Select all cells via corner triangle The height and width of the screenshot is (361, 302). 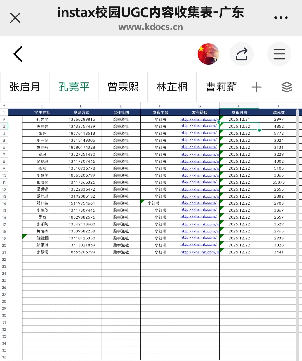(4, 106)
